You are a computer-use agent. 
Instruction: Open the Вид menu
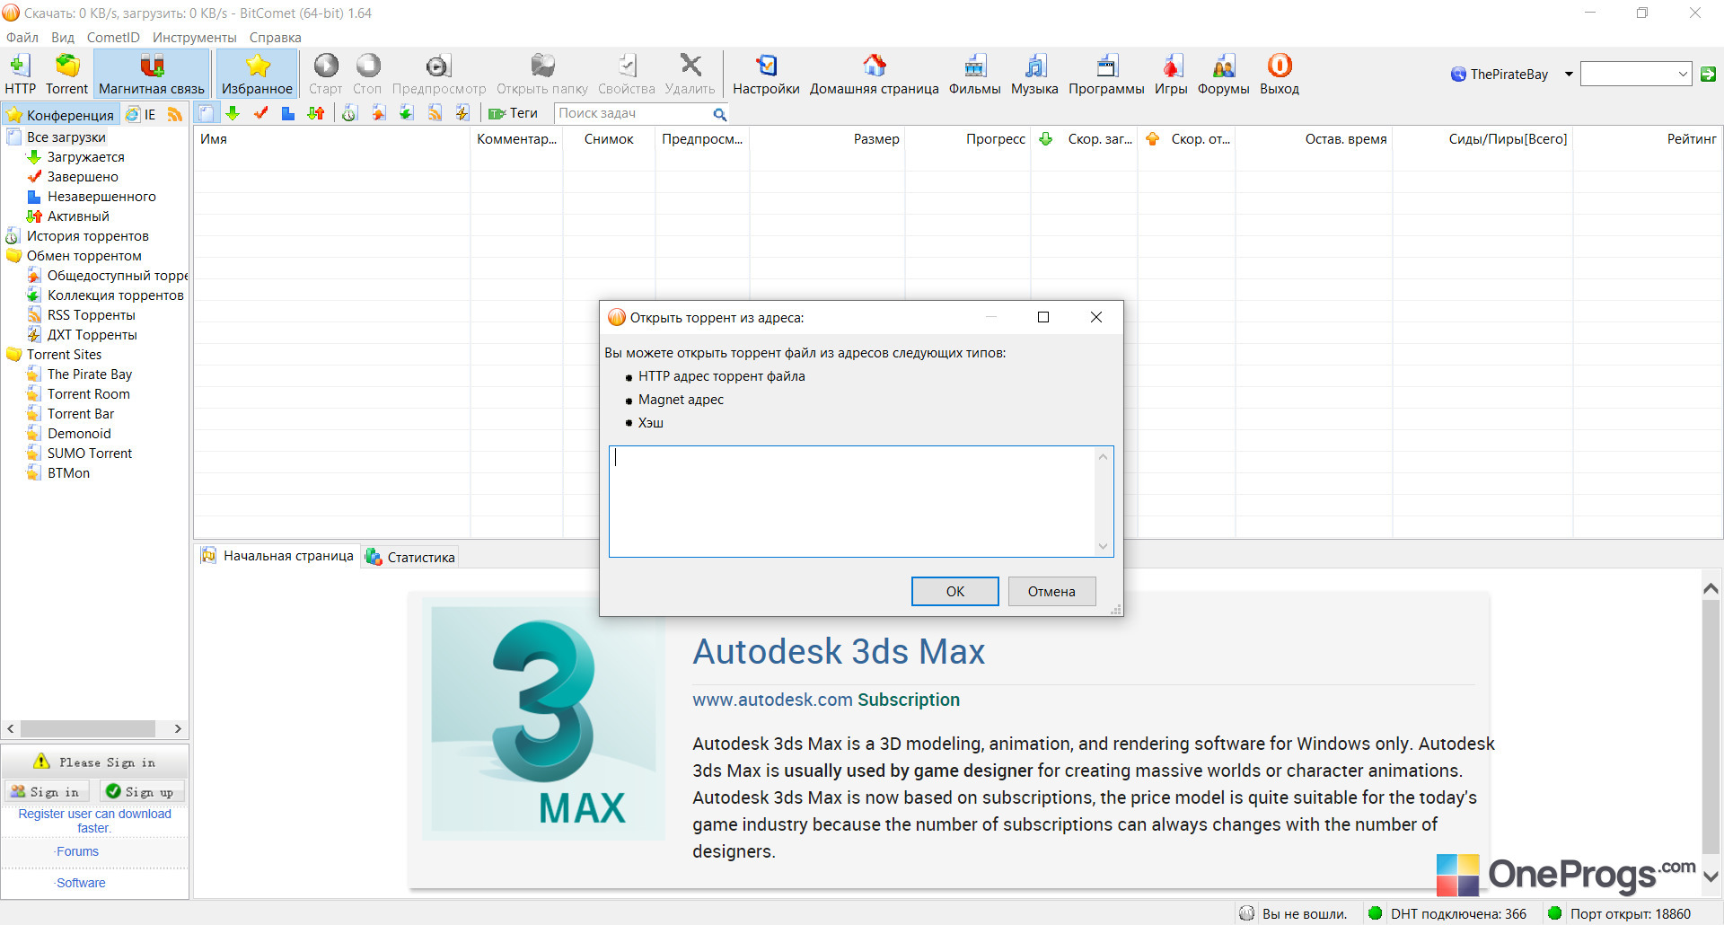click(63, 38)
